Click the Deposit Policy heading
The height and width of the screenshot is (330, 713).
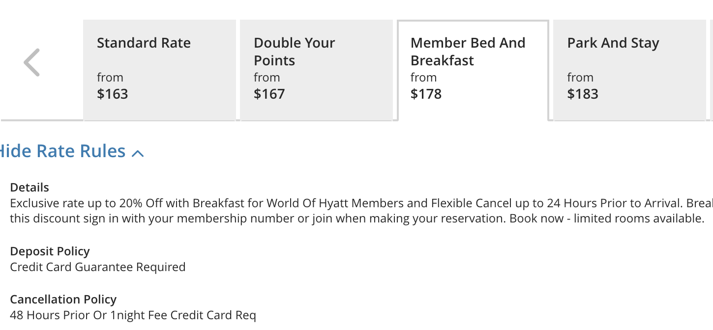pos(50,251)
